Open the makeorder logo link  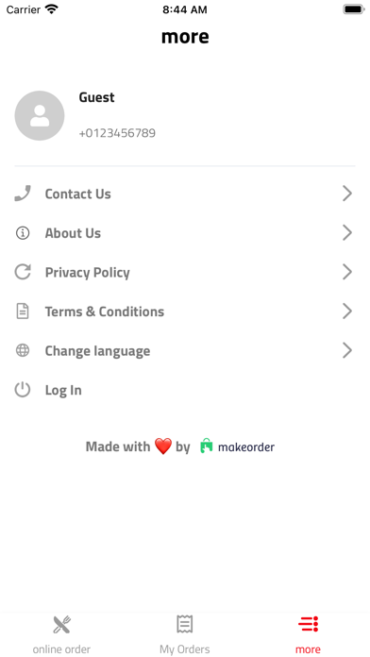tap(237, 446)
